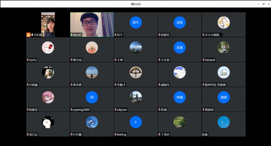Click the woman's side-profile portrait avatar
The image size is (271, 146).
coord(48,72)
